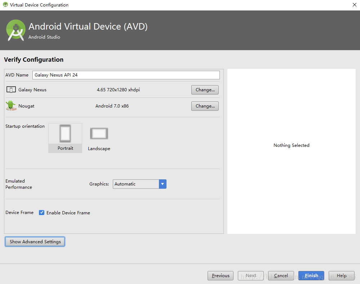This screenshot has height=284, width=360.
Task: Click the AVD Name input field
Action: click(126, 75)
